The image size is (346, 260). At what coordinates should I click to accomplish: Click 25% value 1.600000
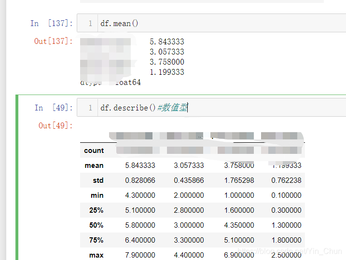[239, 210]
